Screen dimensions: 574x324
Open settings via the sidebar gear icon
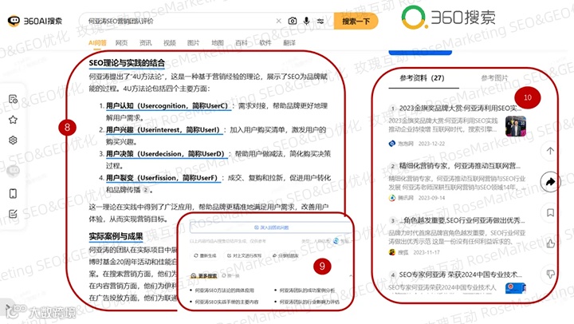(14, 140)
